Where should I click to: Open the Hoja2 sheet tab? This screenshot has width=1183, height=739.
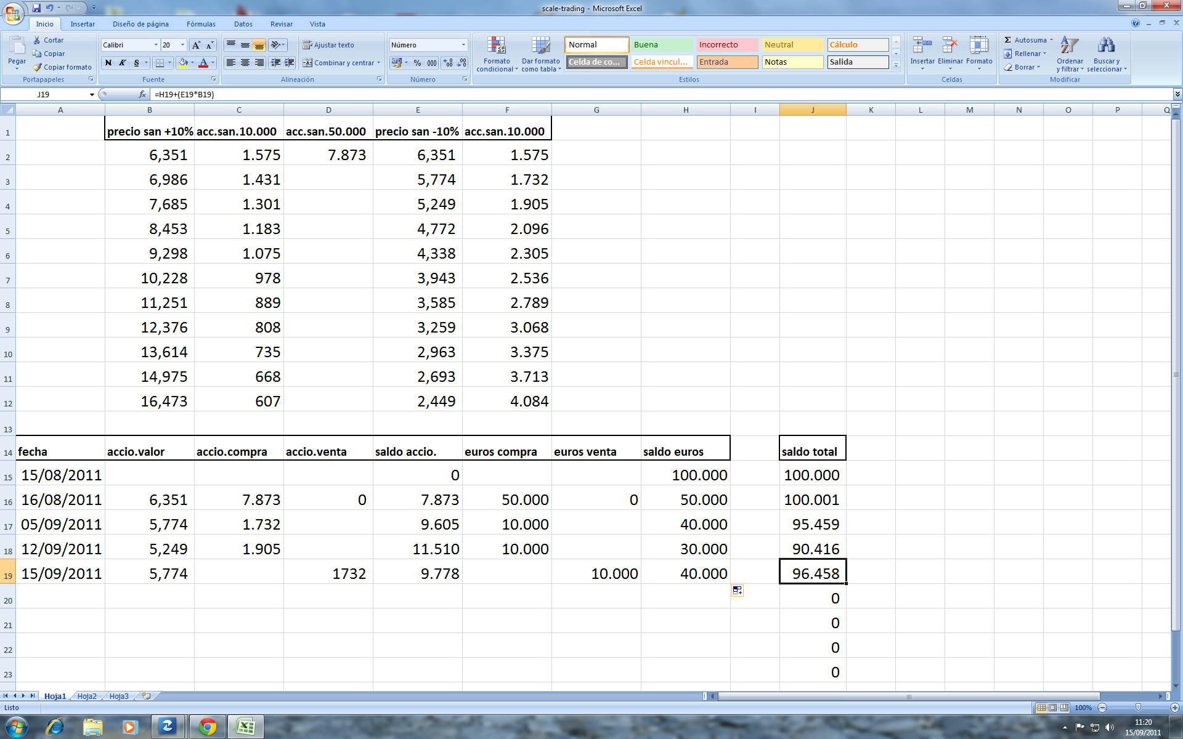(87, 696)
